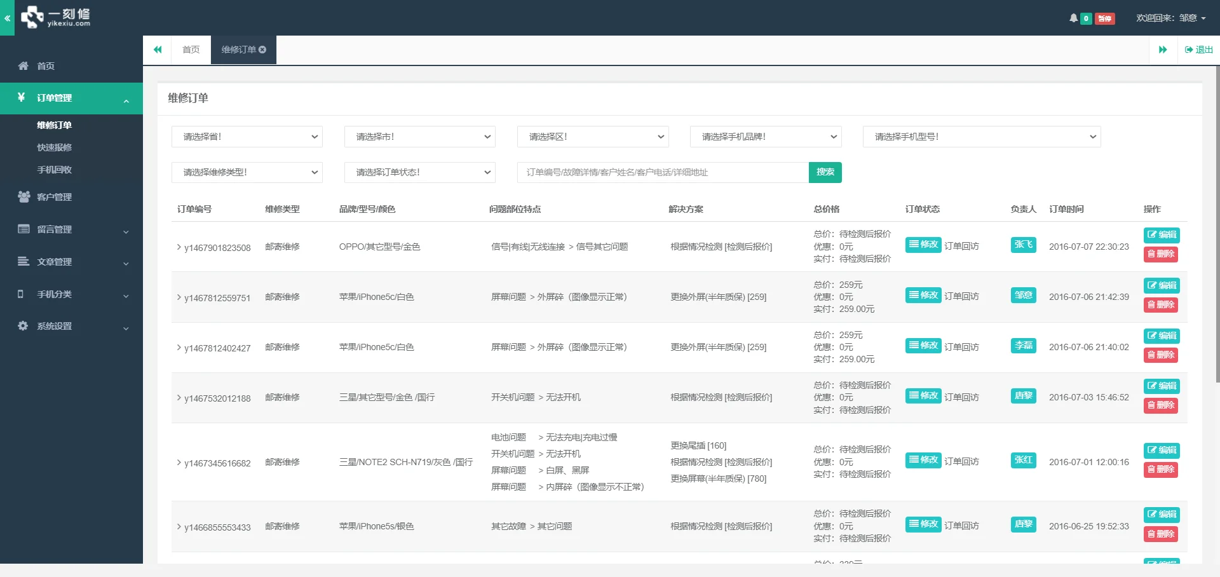The image size is (1220, 577).
Task: Click the forward tab-scroll double arrow
Action: pyautogui.click(x=1163, y=49)
